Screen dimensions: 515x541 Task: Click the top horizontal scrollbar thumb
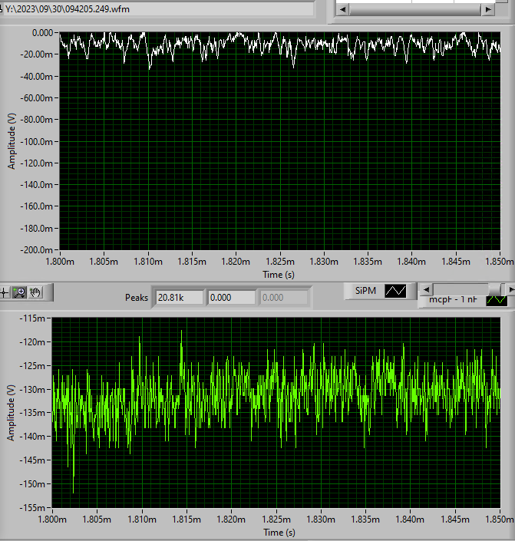click(415, 9)
